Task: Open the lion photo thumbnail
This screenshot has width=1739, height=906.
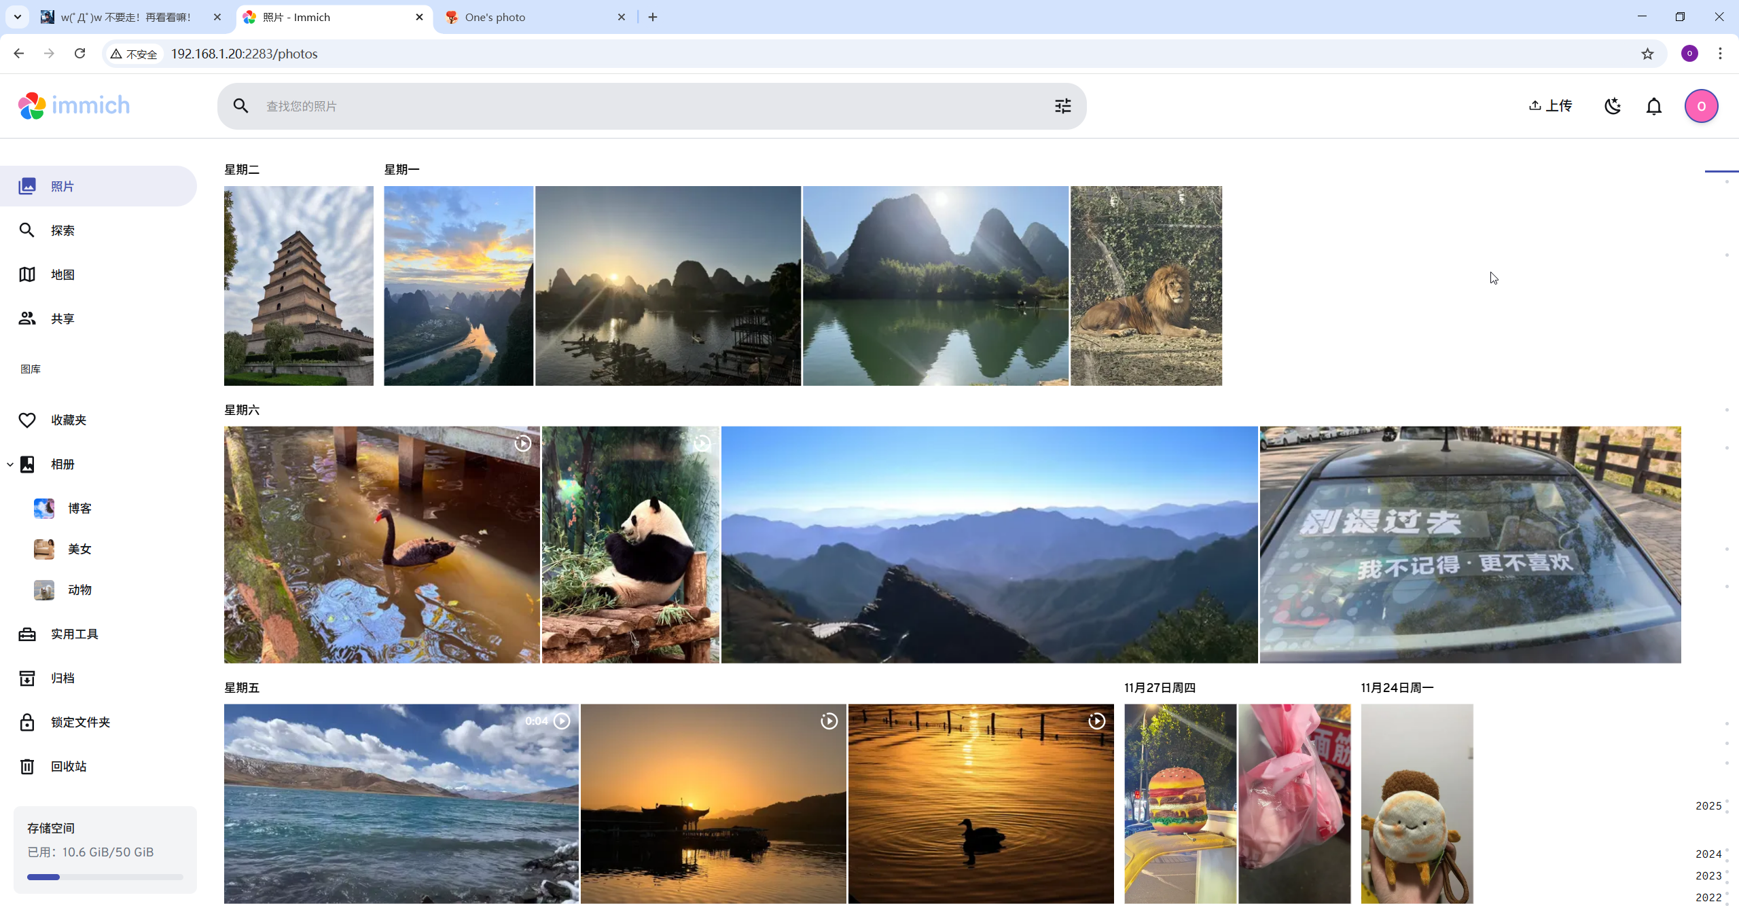Action: pos(1146,285)
